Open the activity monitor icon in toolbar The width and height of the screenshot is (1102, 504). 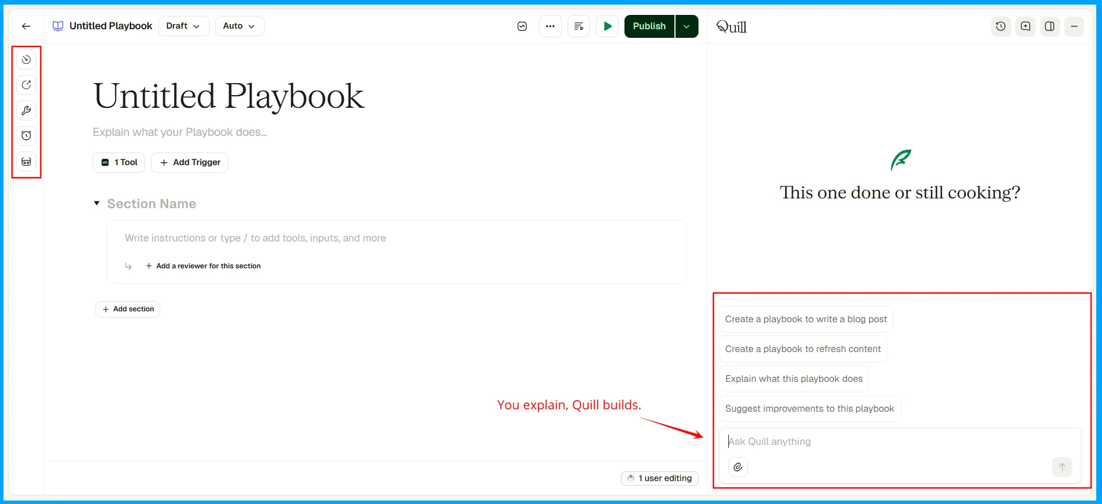click(522, 26)
